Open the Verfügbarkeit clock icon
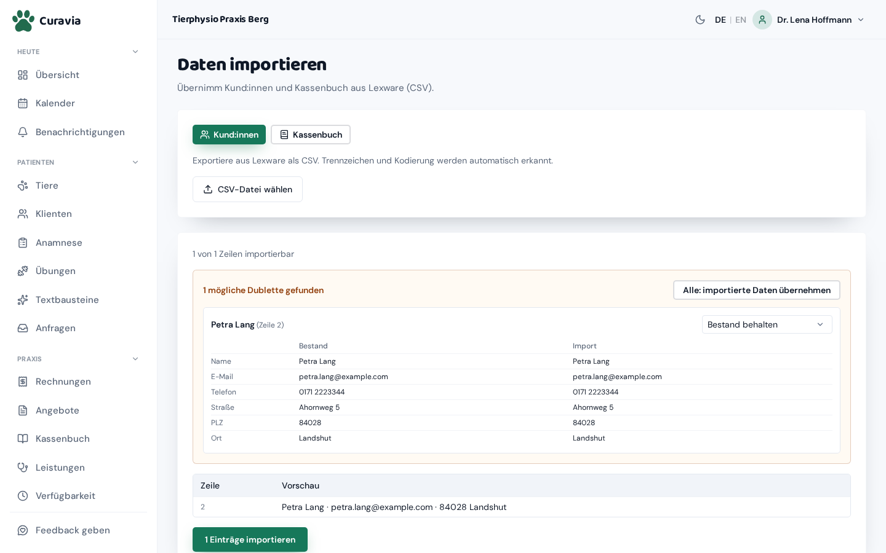This screenshot has height=553, width=886. tap(23, 496)
